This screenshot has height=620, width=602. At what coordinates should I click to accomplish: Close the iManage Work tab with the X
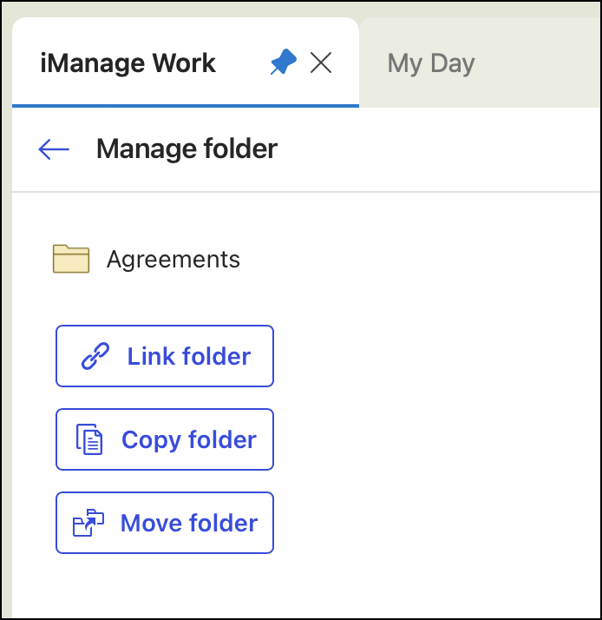(321, 63)
